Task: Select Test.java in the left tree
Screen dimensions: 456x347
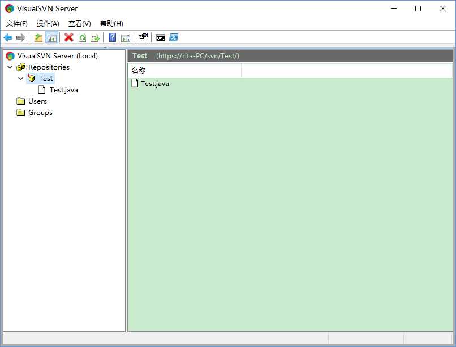Action: (x=64, y=90)
